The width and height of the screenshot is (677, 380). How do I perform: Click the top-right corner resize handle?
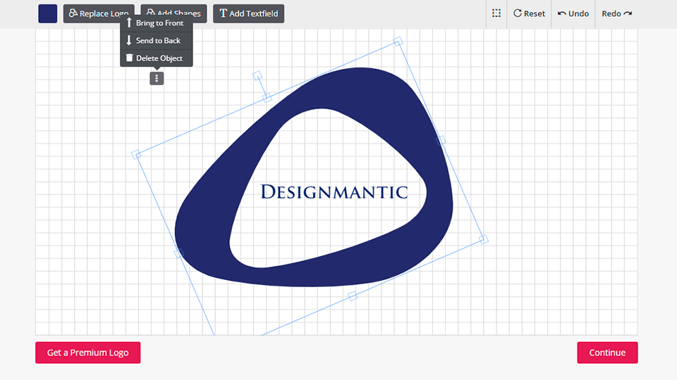coord(398,43)
